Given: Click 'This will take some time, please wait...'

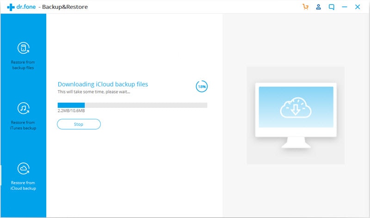Looking at the screenshot, I should point(94,92).
